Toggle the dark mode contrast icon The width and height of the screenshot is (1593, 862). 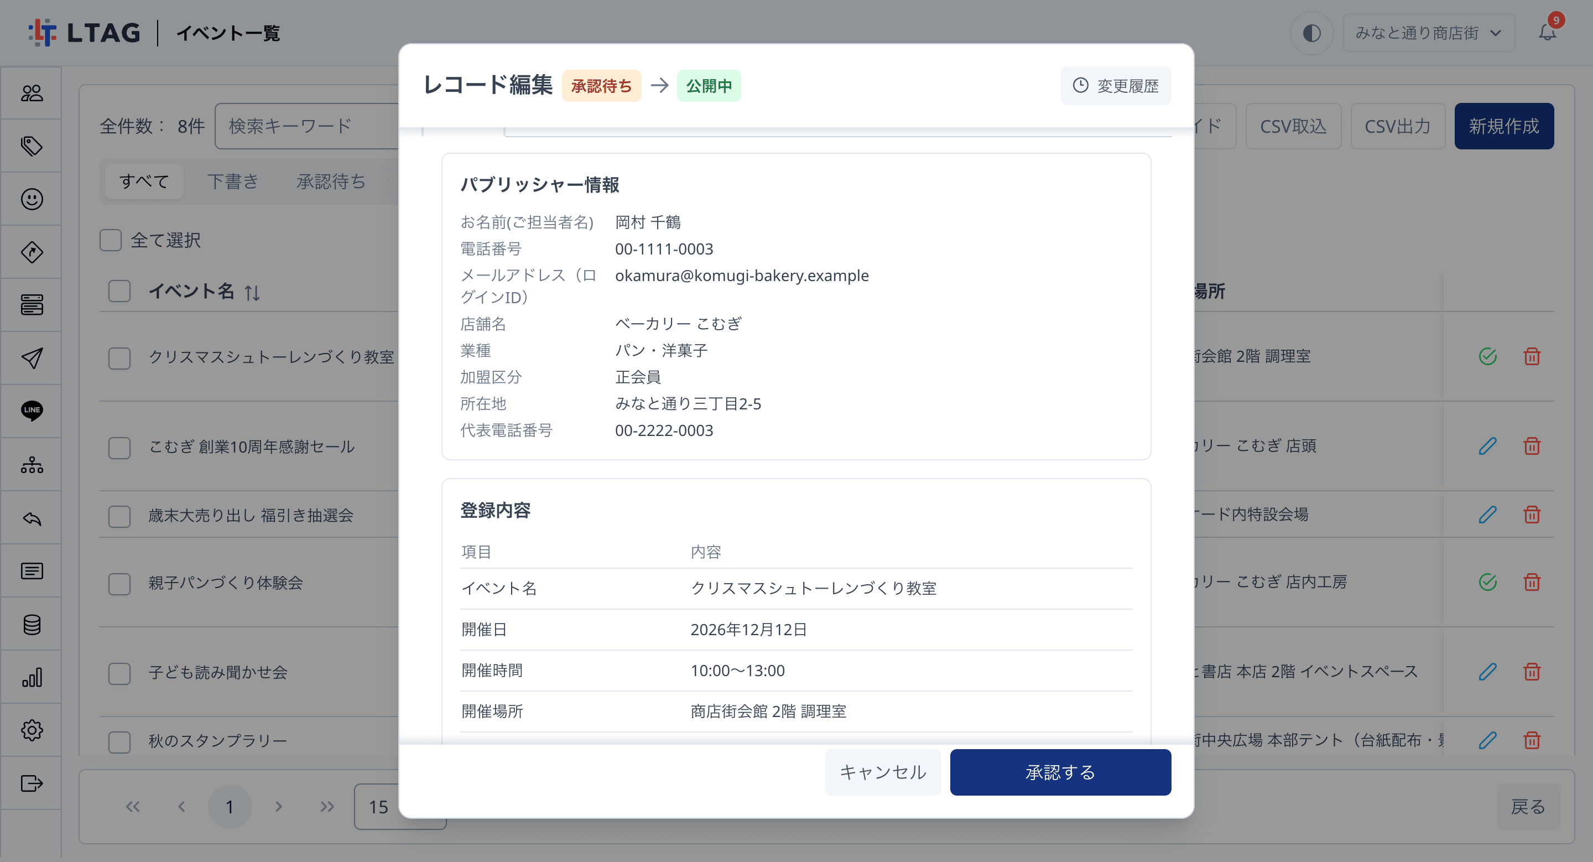click(x=1311, y=33)
